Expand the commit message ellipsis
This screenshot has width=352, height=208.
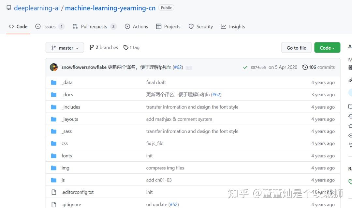click(189, 67)
